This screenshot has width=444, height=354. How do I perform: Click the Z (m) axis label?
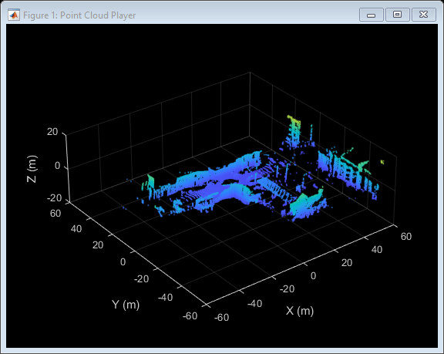[x=32, y=169]
